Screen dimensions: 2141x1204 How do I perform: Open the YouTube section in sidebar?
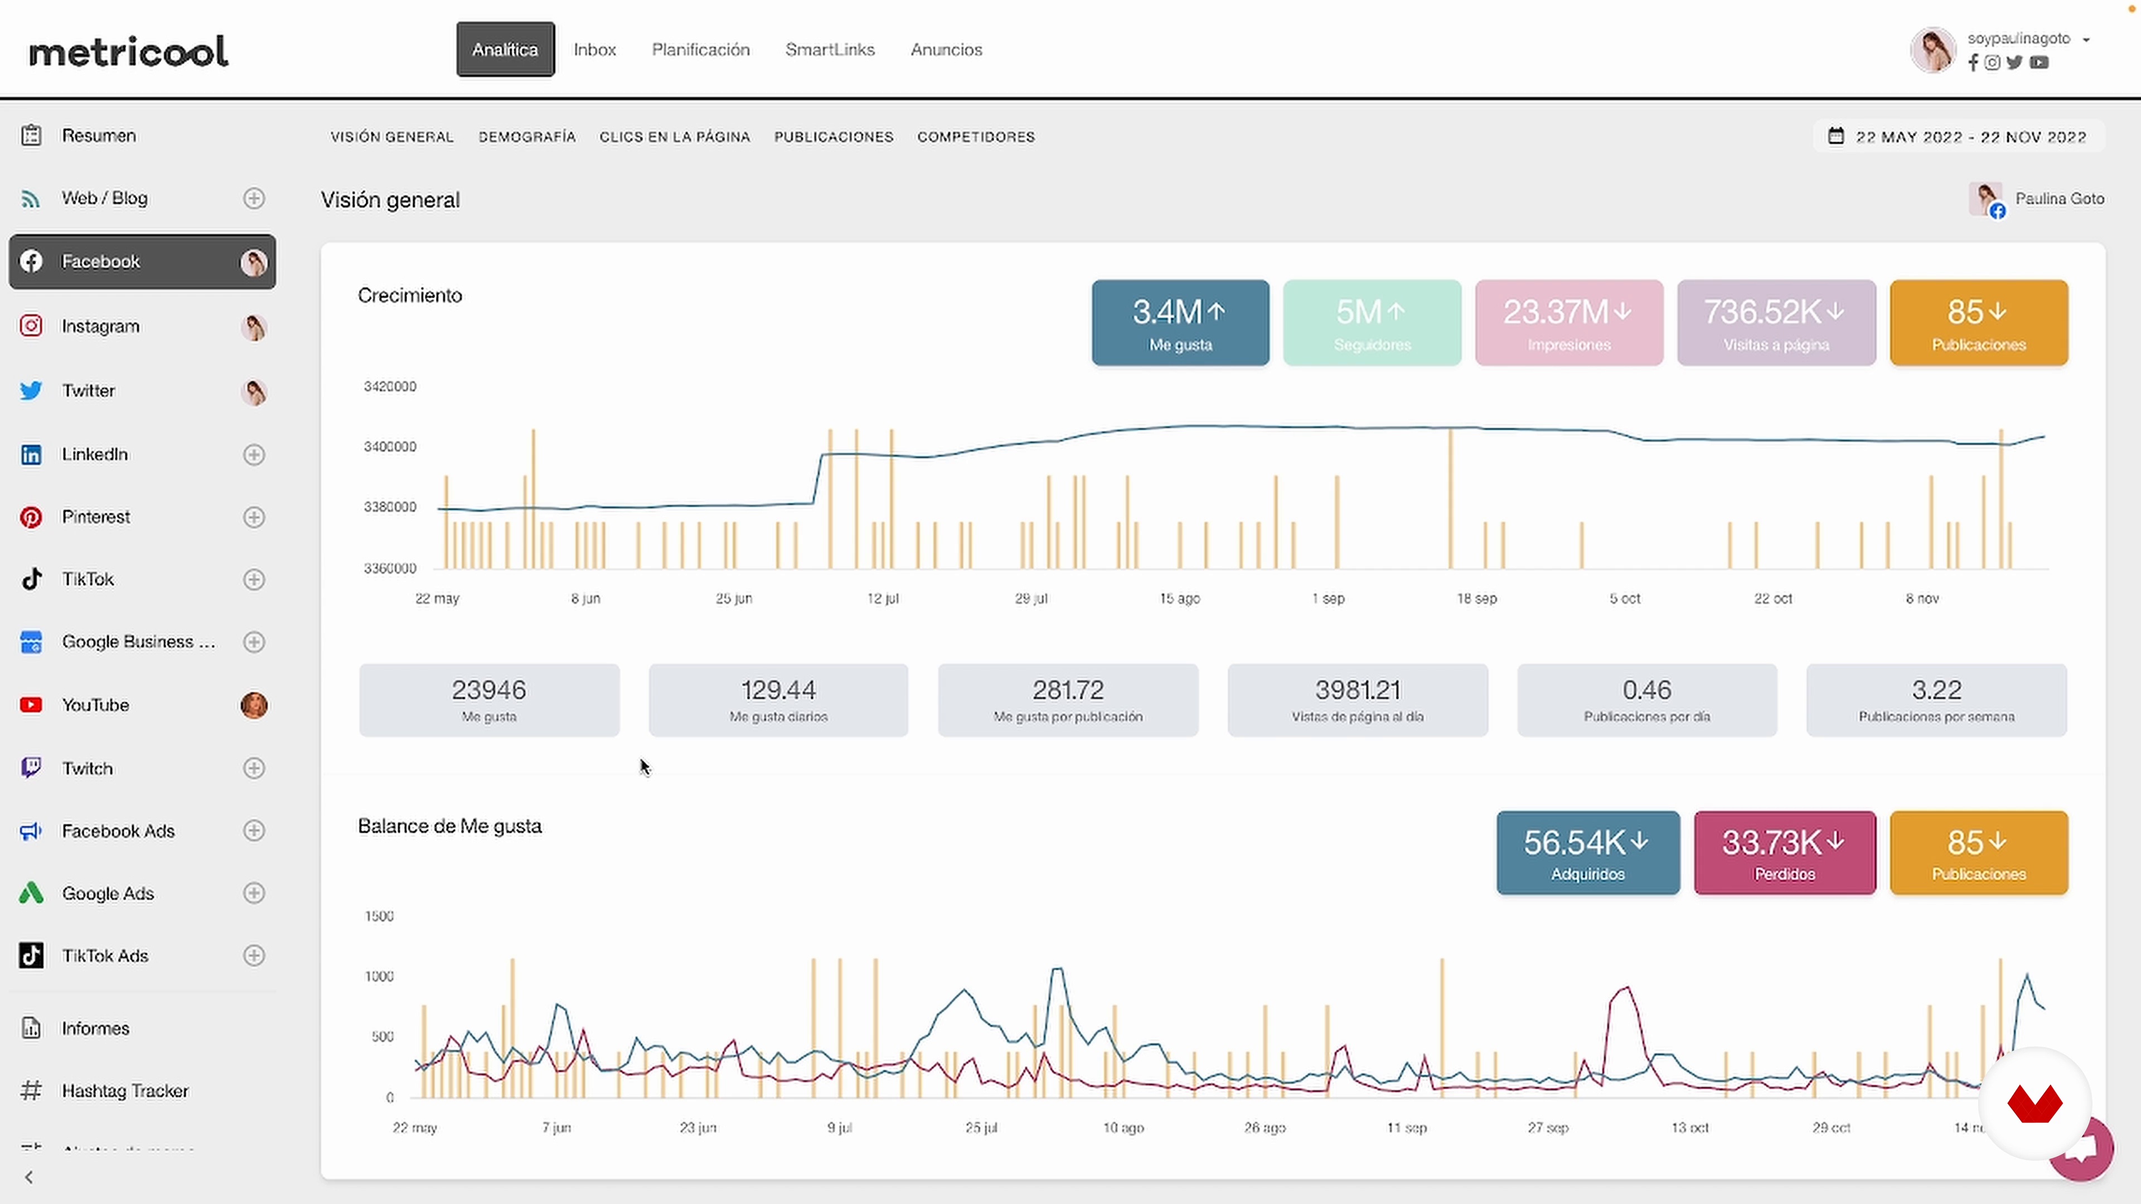pos(142,705)
